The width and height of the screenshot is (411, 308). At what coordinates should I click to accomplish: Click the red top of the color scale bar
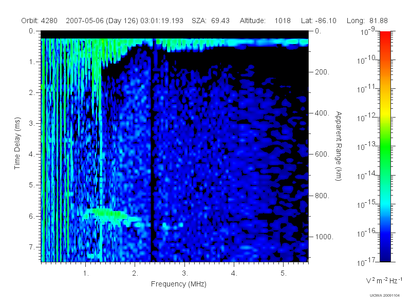[385, 36]
